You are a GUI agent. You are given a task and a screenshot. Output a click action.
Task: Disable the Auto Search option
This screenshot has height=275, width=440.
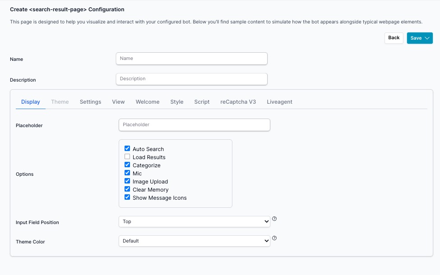coord(127,148)
